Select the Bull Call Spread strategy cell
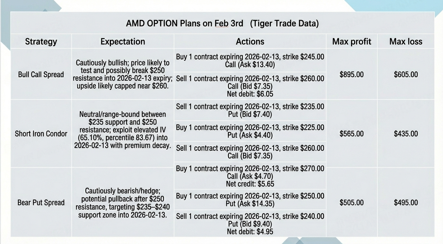Image resolution: width=443 pixels, height=244 pixels. click(41, 75)
